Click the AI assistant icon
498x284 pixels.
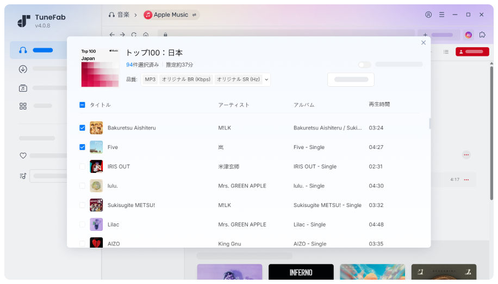(x=468, y=35)
